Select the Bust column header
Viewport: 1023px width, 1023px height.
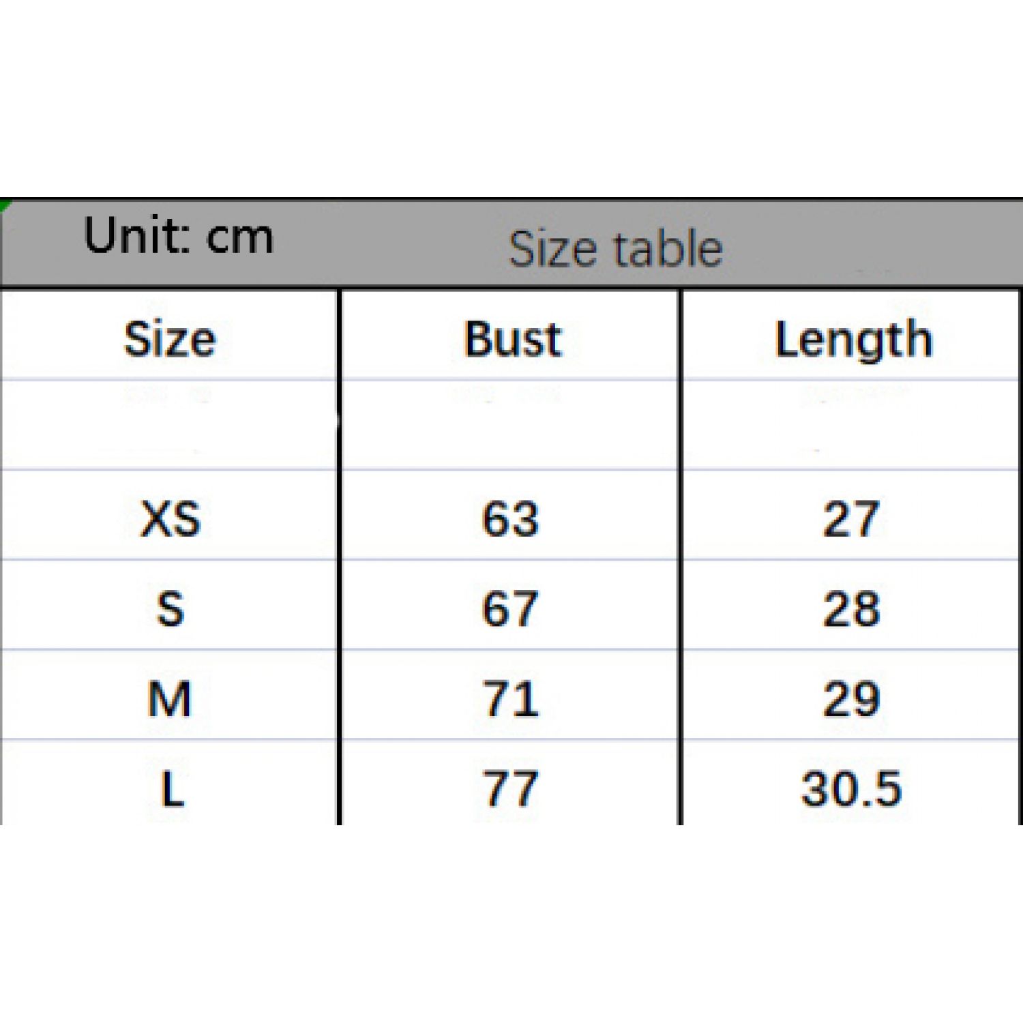point(513,339)
